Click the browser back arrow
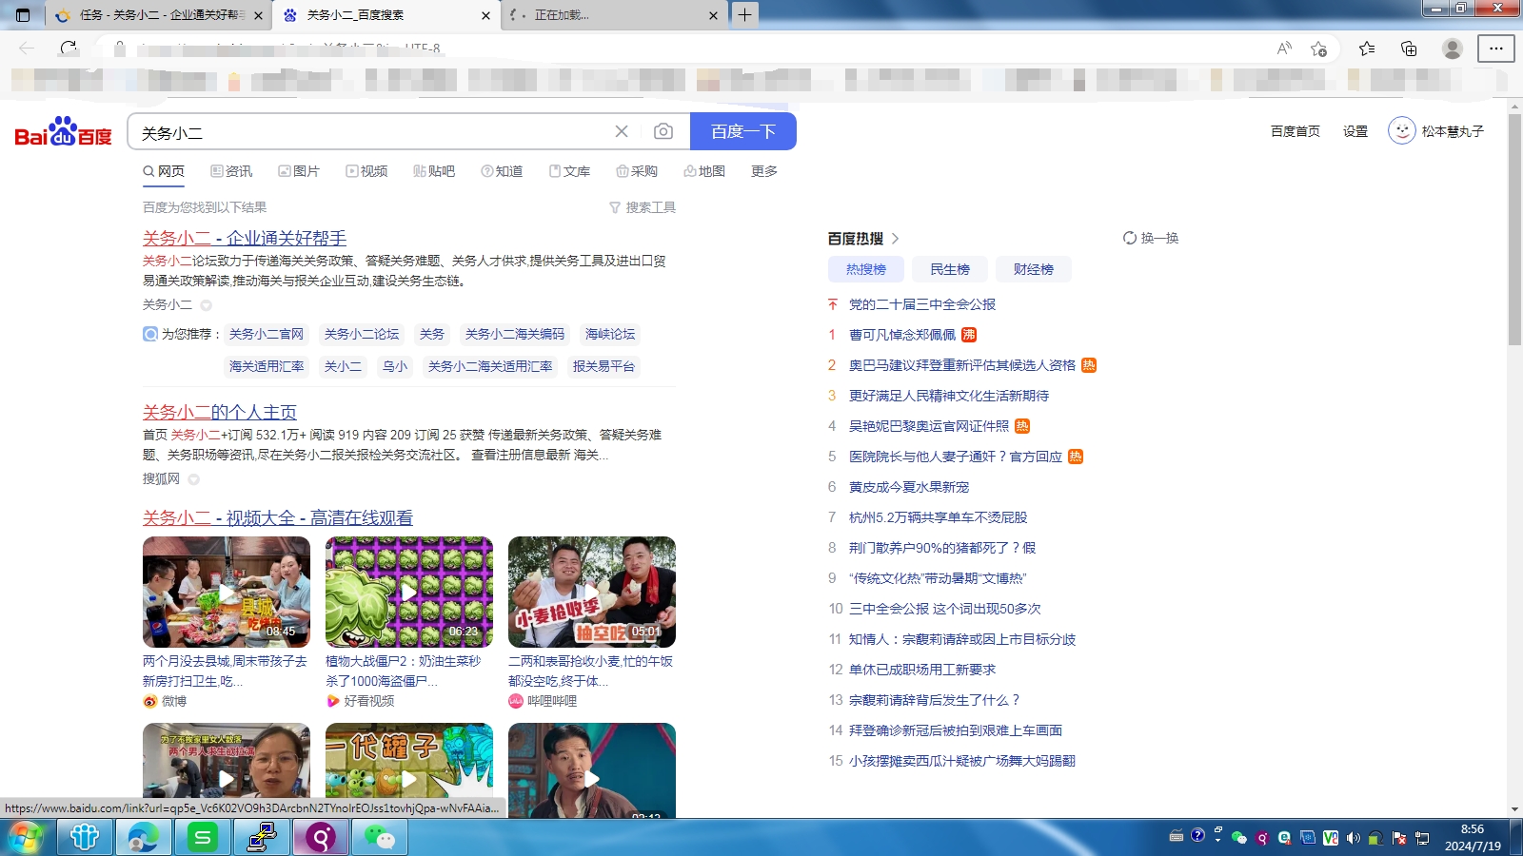The height and width of the screenshot is (856, 1523). pos(27,49)
